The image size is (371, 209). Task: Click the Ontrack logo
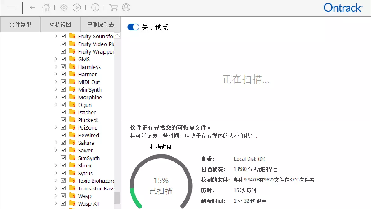343,8
